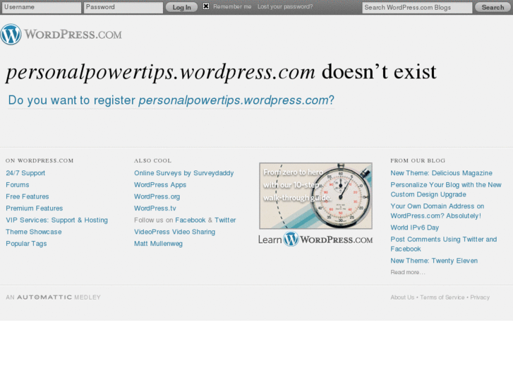This screenshot has height=385, width=513.
Task: Open the Popular Tags link
Action: (x=26, y=244)
